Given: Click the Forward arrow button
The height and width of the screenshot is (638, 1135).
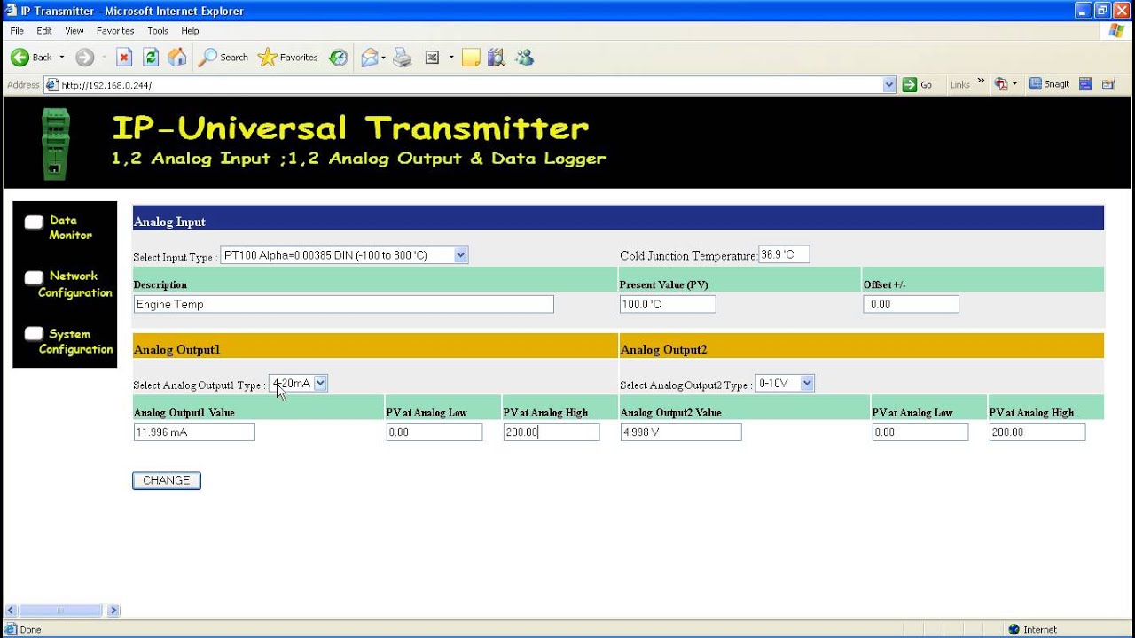Looking at the screenshot, I should (x=84, y=58).
